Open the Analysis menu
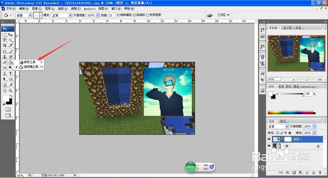The height and width of the screenshot is (178, 328). 90,9
